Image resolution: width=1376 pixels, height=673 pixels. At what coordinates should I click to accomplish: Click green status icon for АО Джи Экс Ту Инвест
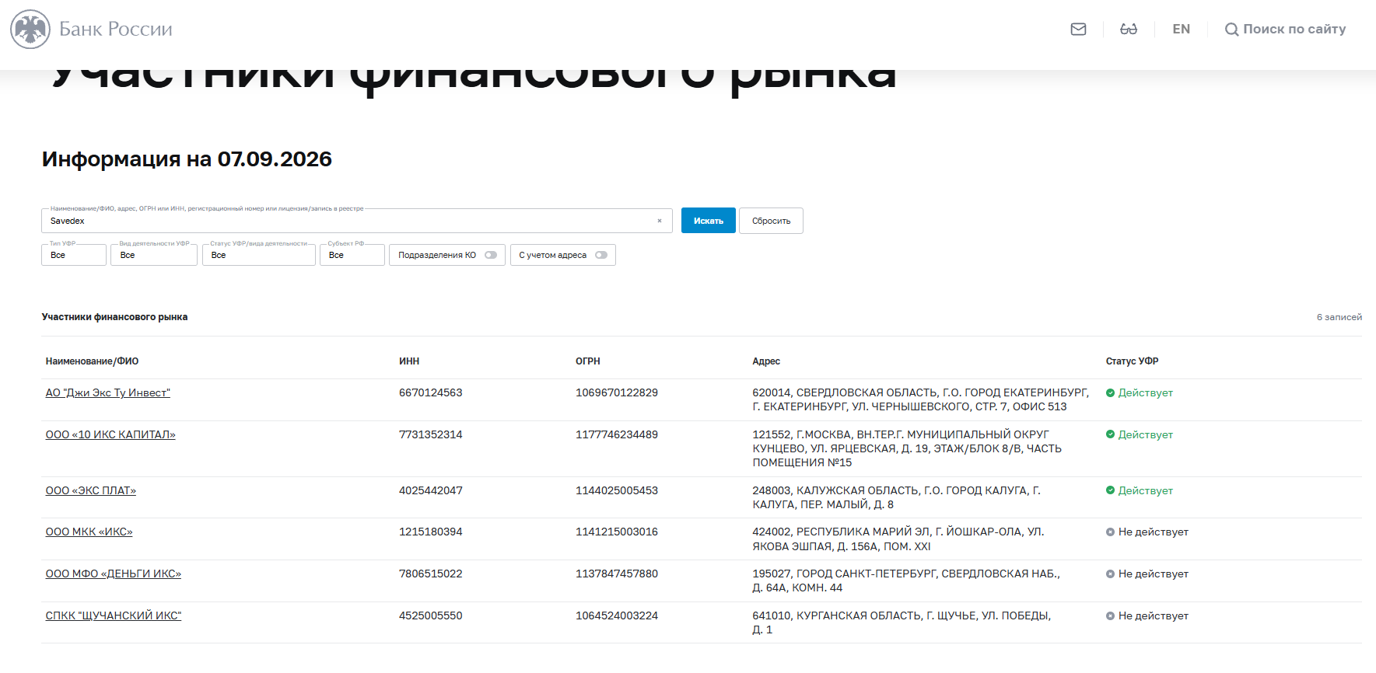tap(1110, 393)
